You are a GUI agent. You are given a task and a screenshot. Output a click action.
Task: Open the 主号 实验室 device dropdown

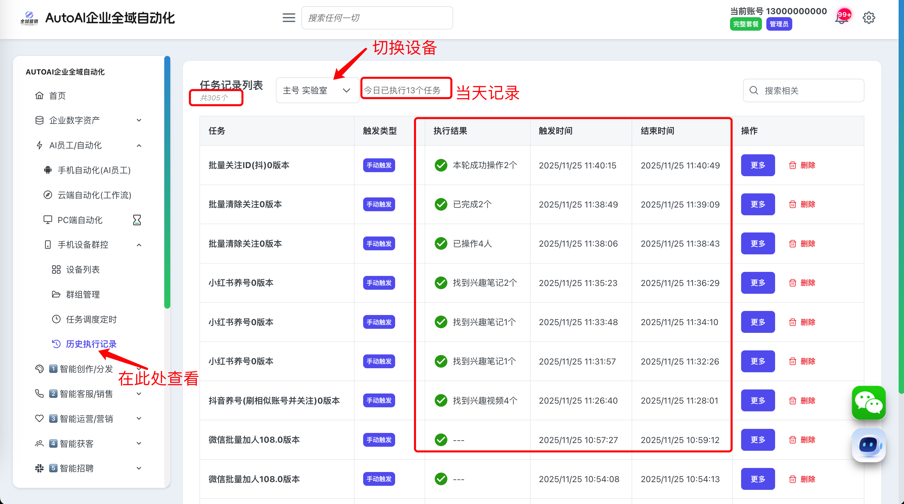point(317,91)
